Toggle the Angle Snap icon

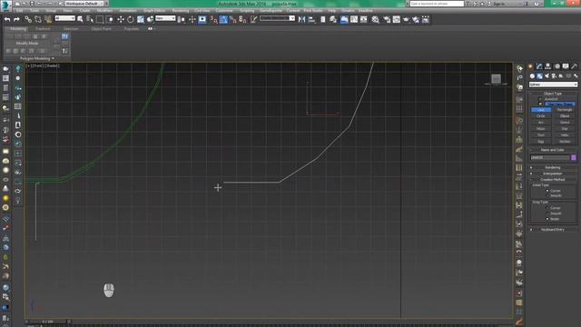223,19
